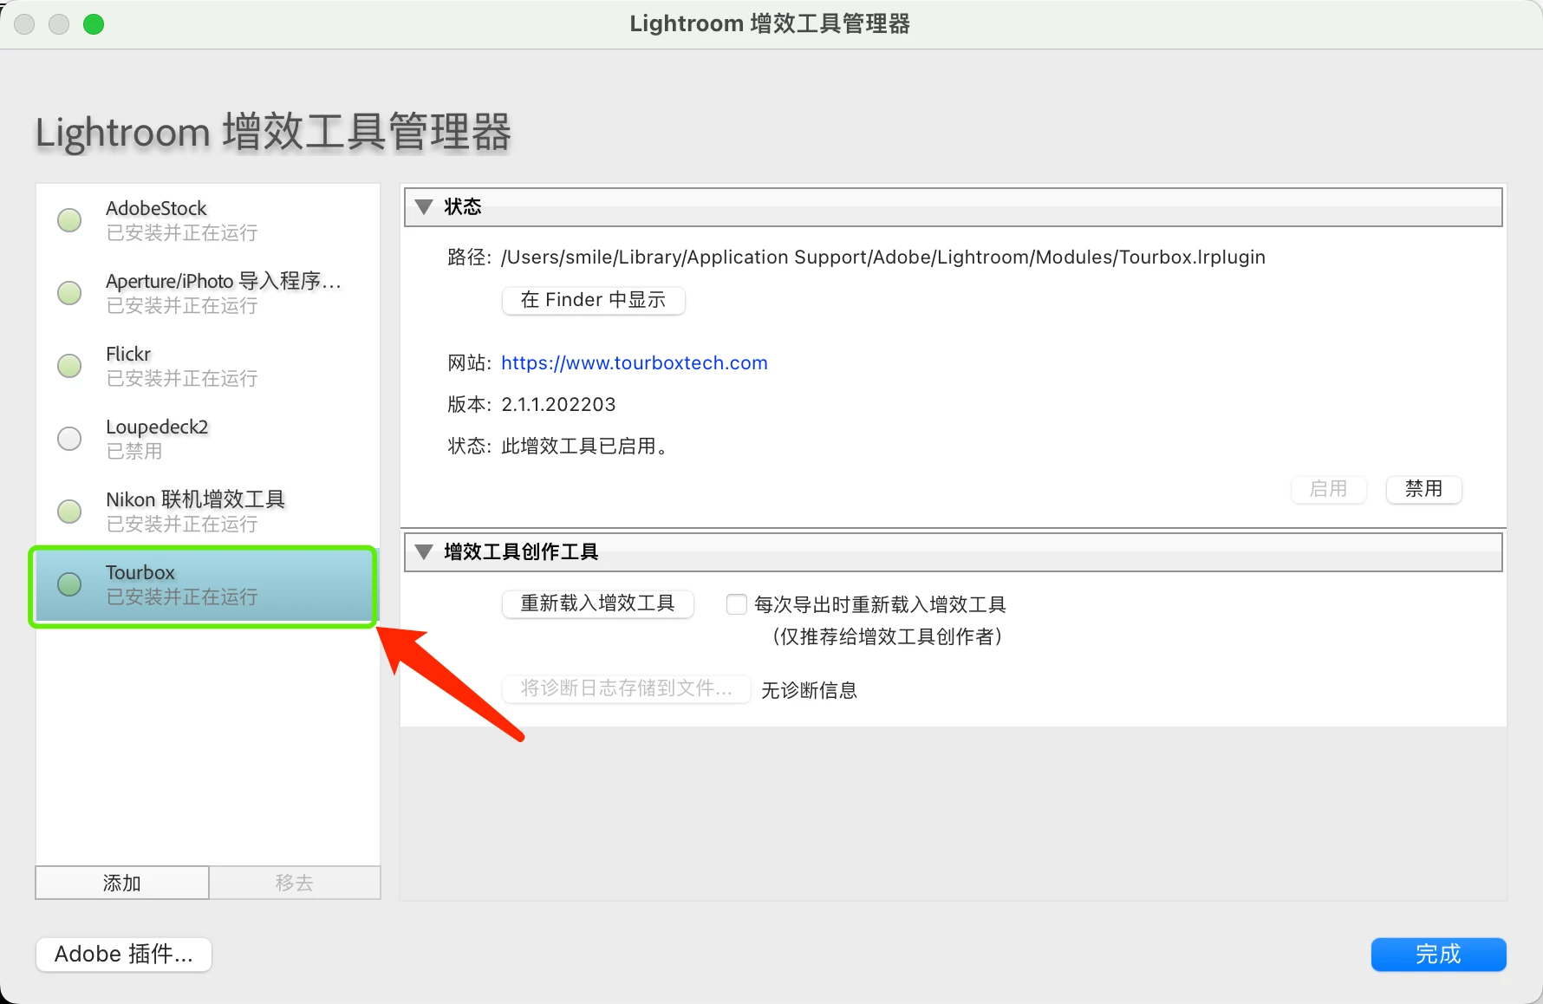Click Loupedeck2 grey status indicator
The image size is (1543, 1004).
(x=69, y=439)
